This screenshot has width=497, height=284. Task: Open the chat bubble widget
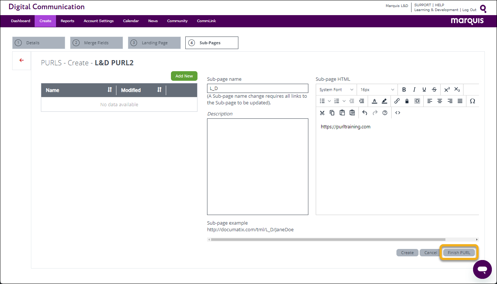coord(482,269)
